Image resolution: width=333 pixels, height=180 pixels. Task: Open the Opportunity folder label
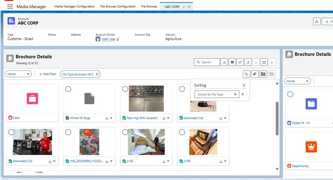(300, 166)
